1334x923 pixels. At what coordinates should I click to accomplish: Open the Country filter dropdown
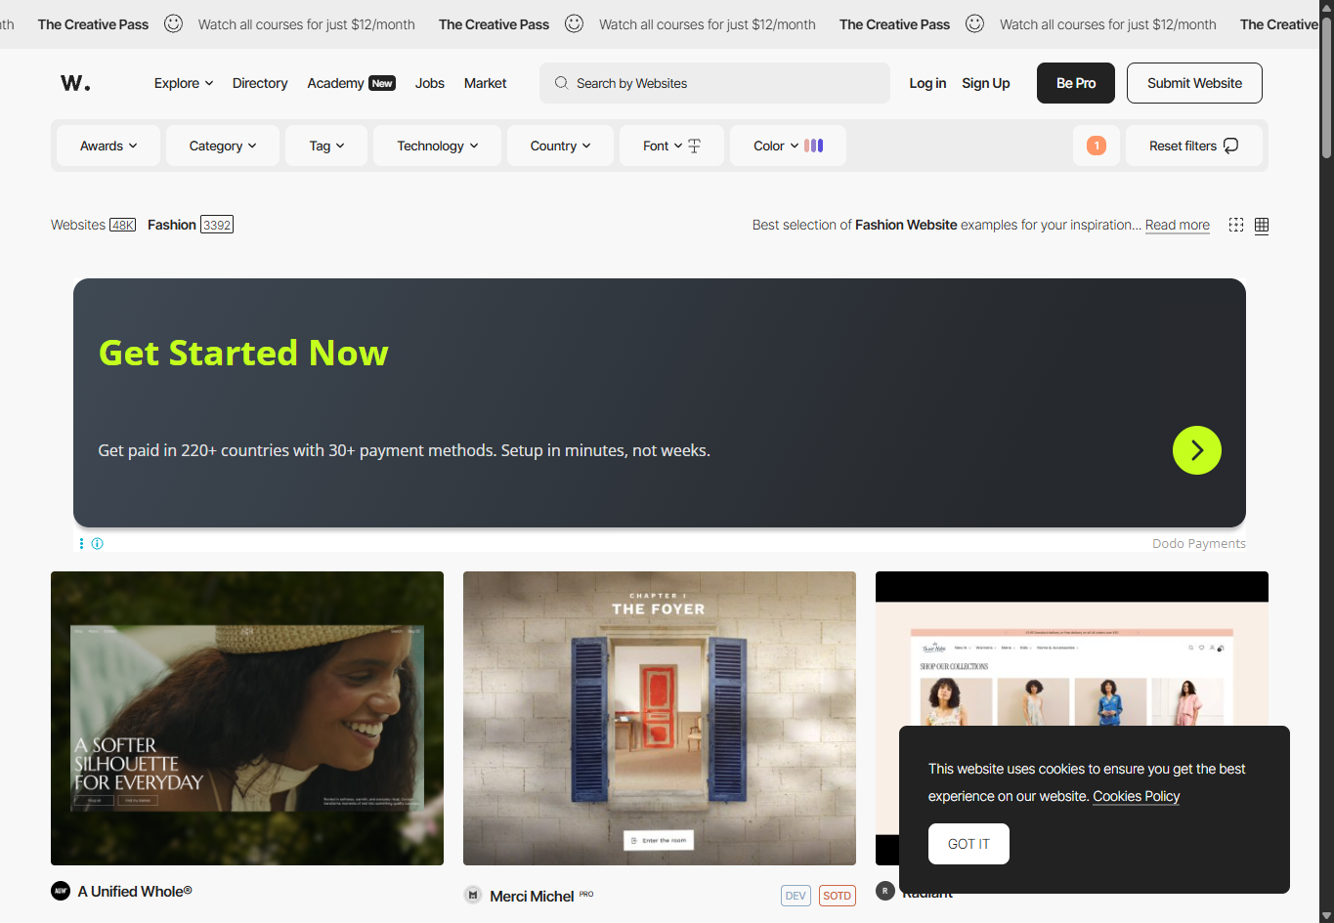coord(560,146)
